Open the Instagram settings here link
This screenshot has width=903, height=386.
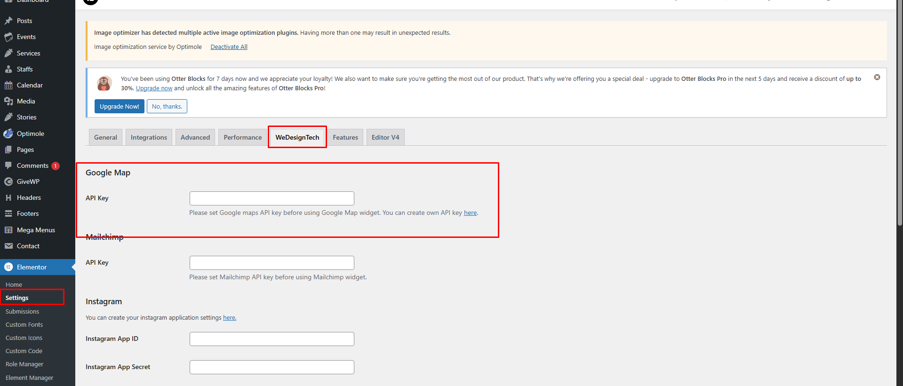[229, 317]
